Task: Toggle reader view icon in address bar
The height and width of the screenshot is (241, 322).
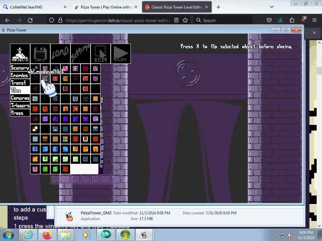Action: click(x=176, y=20)
